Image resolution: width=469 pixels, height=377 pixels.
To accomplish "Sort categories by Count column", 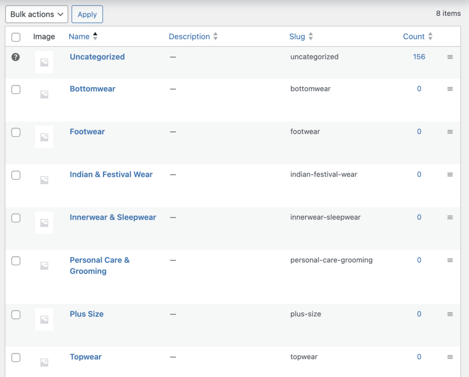I will tap(418, 37).
